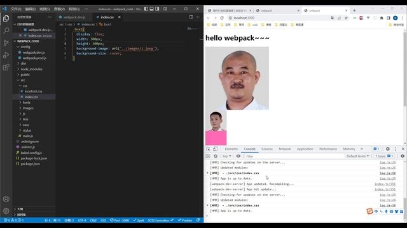Toggle the primary sidebar layout icon

point(146,9)
